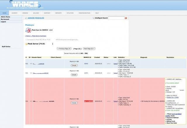Screen dimensions: 187x128
Task: Click 'NO hosting for this domain' diagnosis text
Action: [153, 101]
